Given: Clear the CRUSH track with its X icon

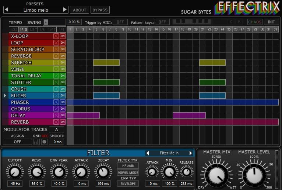Looking at the screenshot, I should point(56,89).
